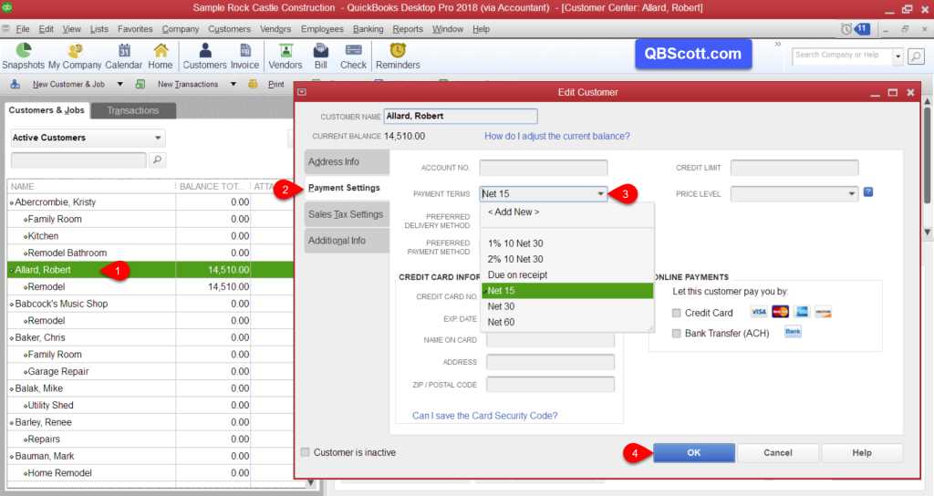Viewport: 934px width, 496px height.
Task: Enable Credit Card online payment
Action: pyautogui.click(x=676, y=313)
